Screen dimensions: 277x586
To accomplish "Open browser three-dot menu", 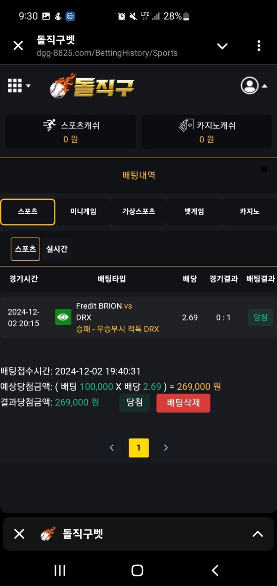I will tap(259, 46).
